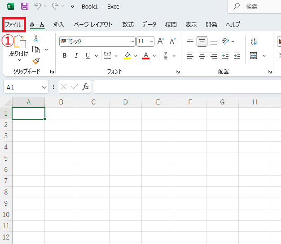The width and height of the screenshot is (281, 244).
Task: Click Insert Function fx icon
Action: [85, 87]
